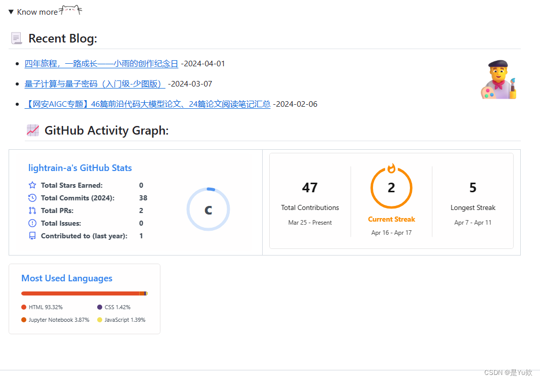The height and width of the screenshot is (381, 540).
Task: Click the Current Streak label
Action: 391,219
